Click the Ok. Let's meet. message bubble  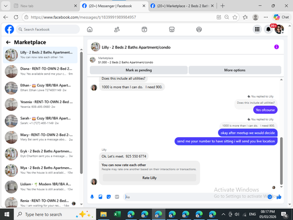click(x=124, y=156)
